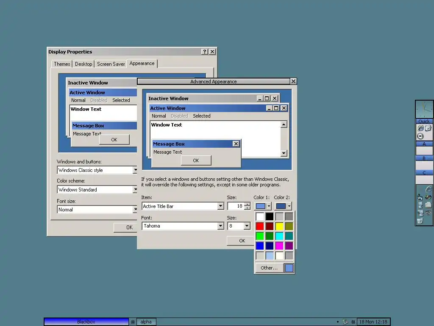Expand the Color scheme dropdown

coord(135,190)
